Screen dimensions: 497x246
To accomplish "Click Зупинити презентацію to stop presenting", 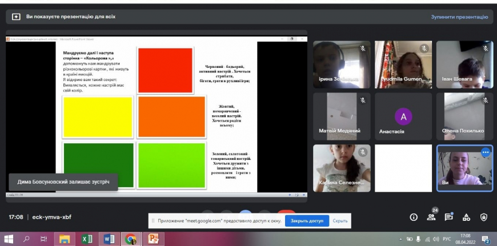I will (x=459, y=17).
